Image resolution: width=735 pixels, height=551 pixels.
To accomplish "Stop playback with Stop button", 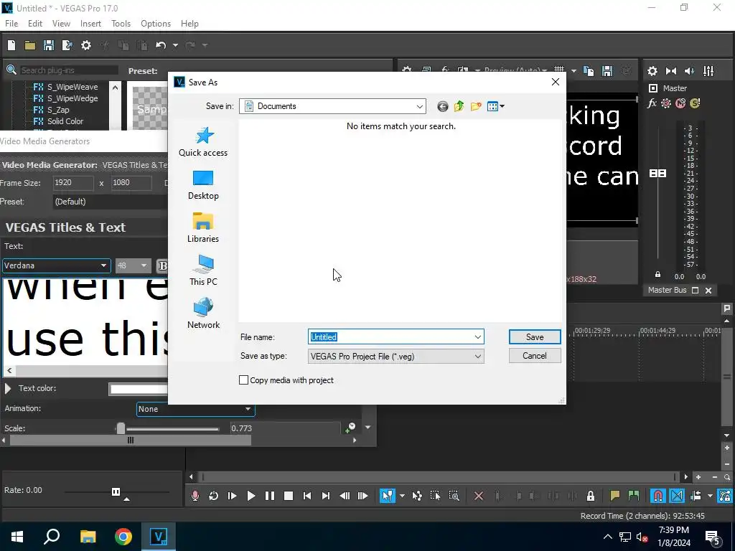I will click(x=289, y=496).
